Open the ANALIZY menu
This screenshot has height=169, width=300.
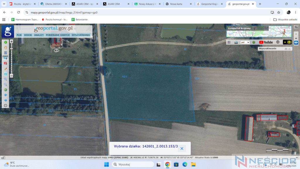pos(39,35)
